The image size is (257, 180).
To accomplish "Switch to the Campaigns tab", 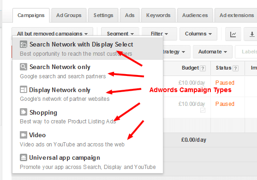I will coord(31,15).
